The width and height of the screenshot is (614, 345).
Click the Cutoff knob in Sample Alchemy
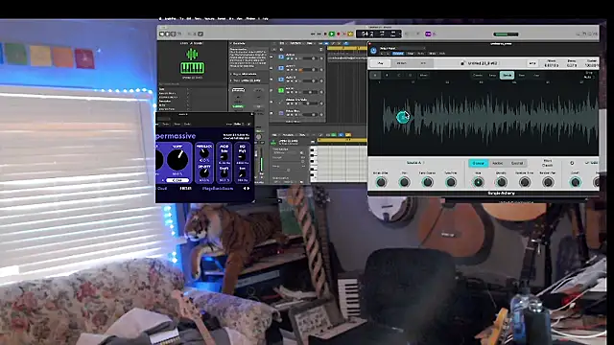click(x=575, y=182)
